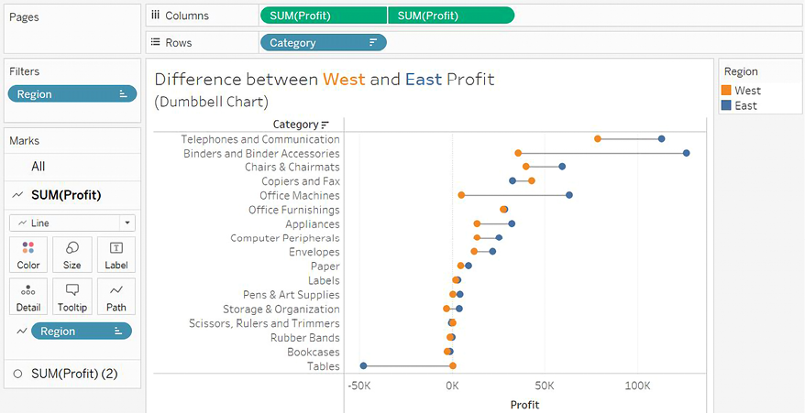The width and height of the screenshot is (805, 413).
Task: Click the Region pill in Filters shelf
Action: pos(72,93)
